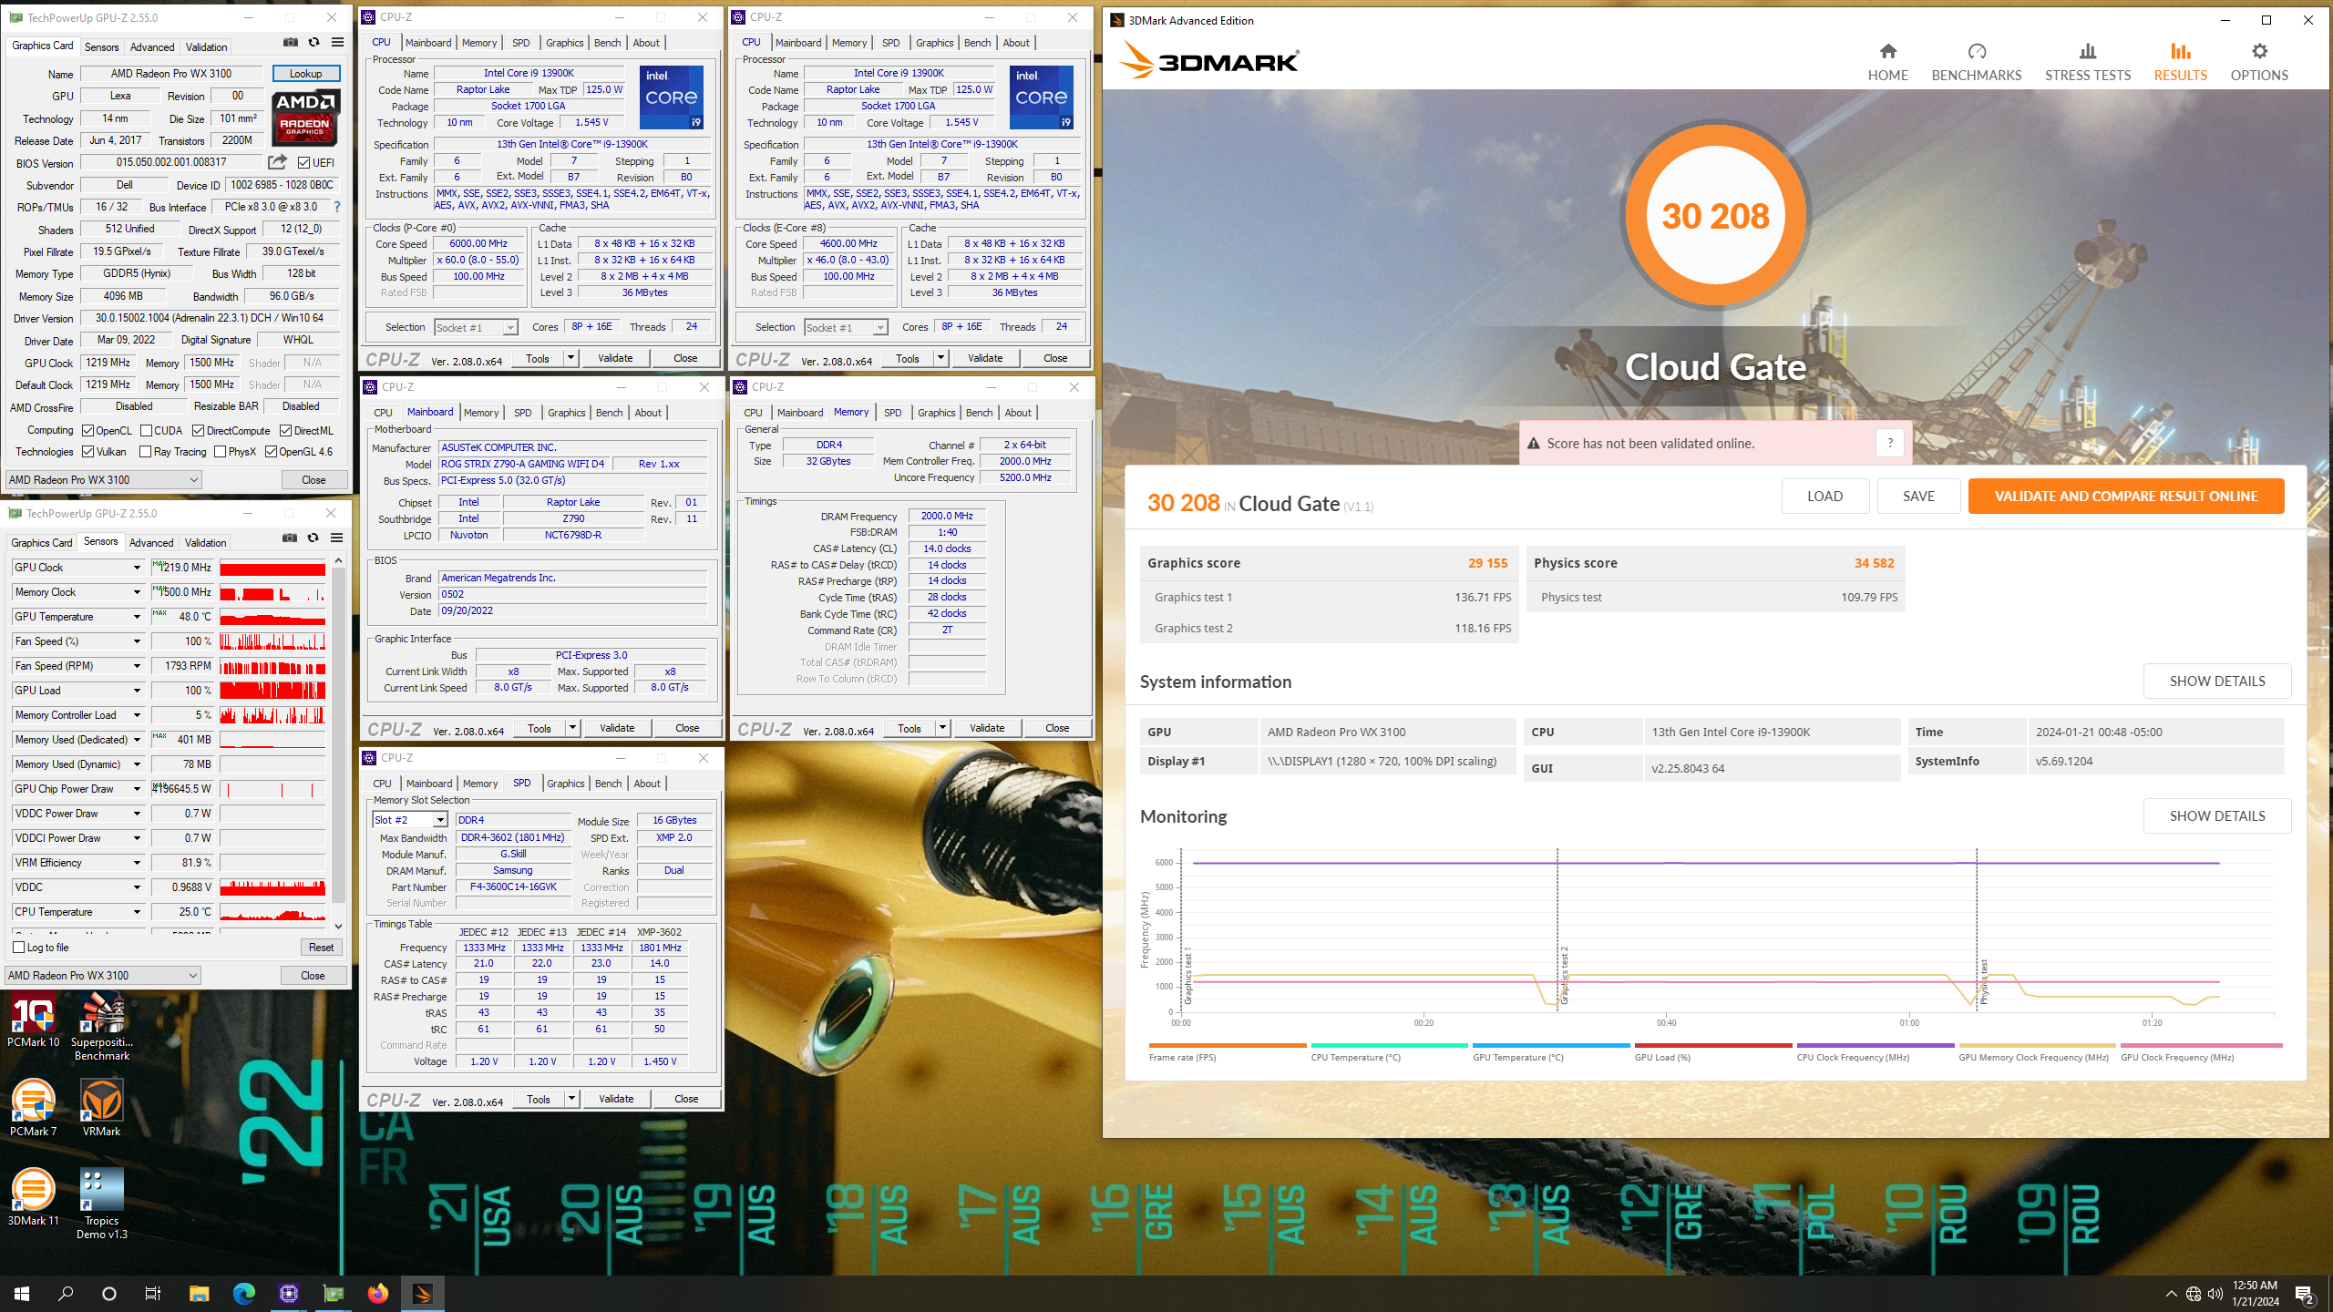This screenshot has width=2333, height=1312.
Task: Open Graphics tab in CPU-Z Mainboard window
Action: pos(566,413)
